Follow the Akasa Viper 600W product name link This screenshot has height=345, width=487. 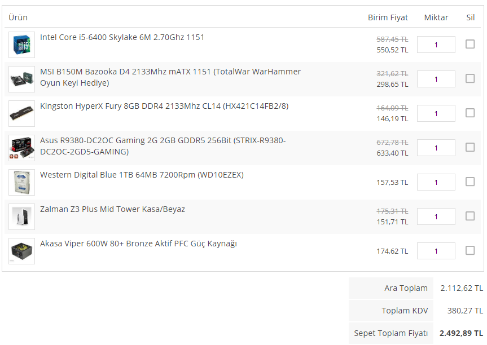(x=138, y=244)
